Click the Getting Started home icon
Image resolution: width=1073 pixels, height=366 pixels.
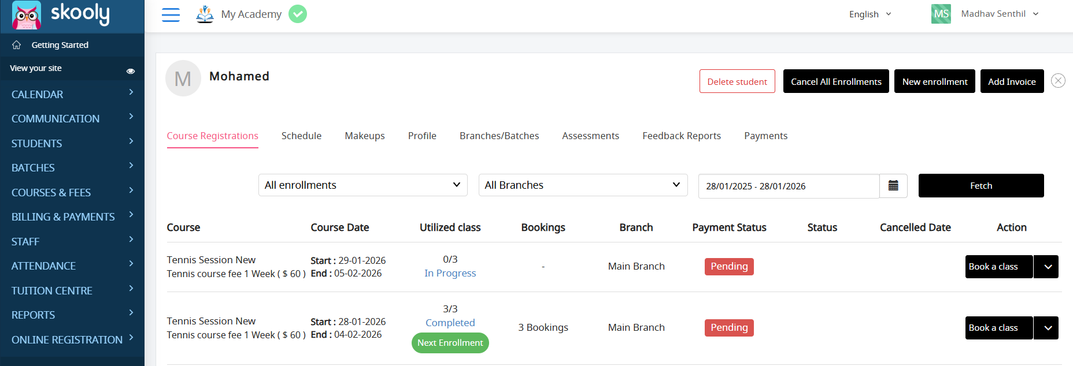pyautogui.click(x=17, y=45)
